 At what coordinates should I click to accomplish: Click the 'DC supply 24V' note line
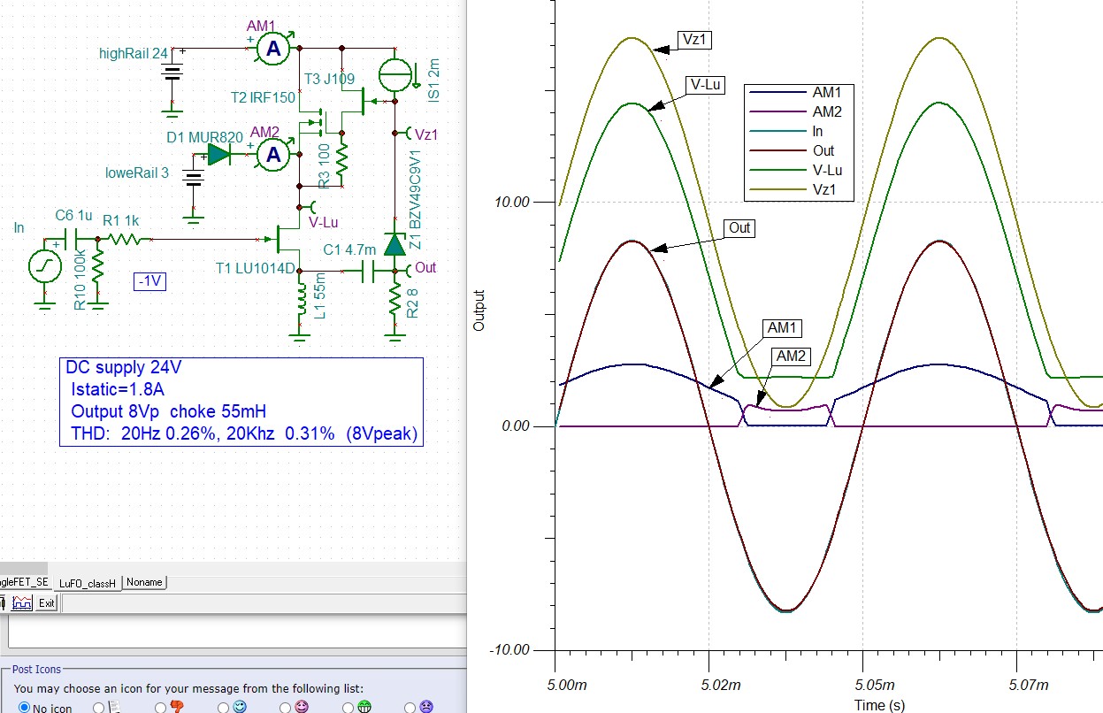[124, 367]
